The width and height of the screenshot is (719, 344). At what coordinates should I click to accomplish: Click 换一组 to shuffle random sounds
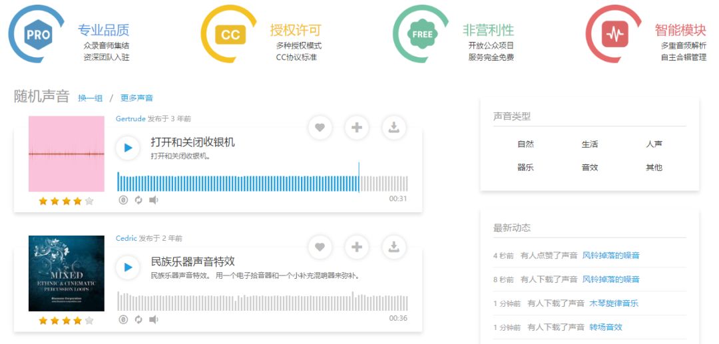[x=90, y=98]
